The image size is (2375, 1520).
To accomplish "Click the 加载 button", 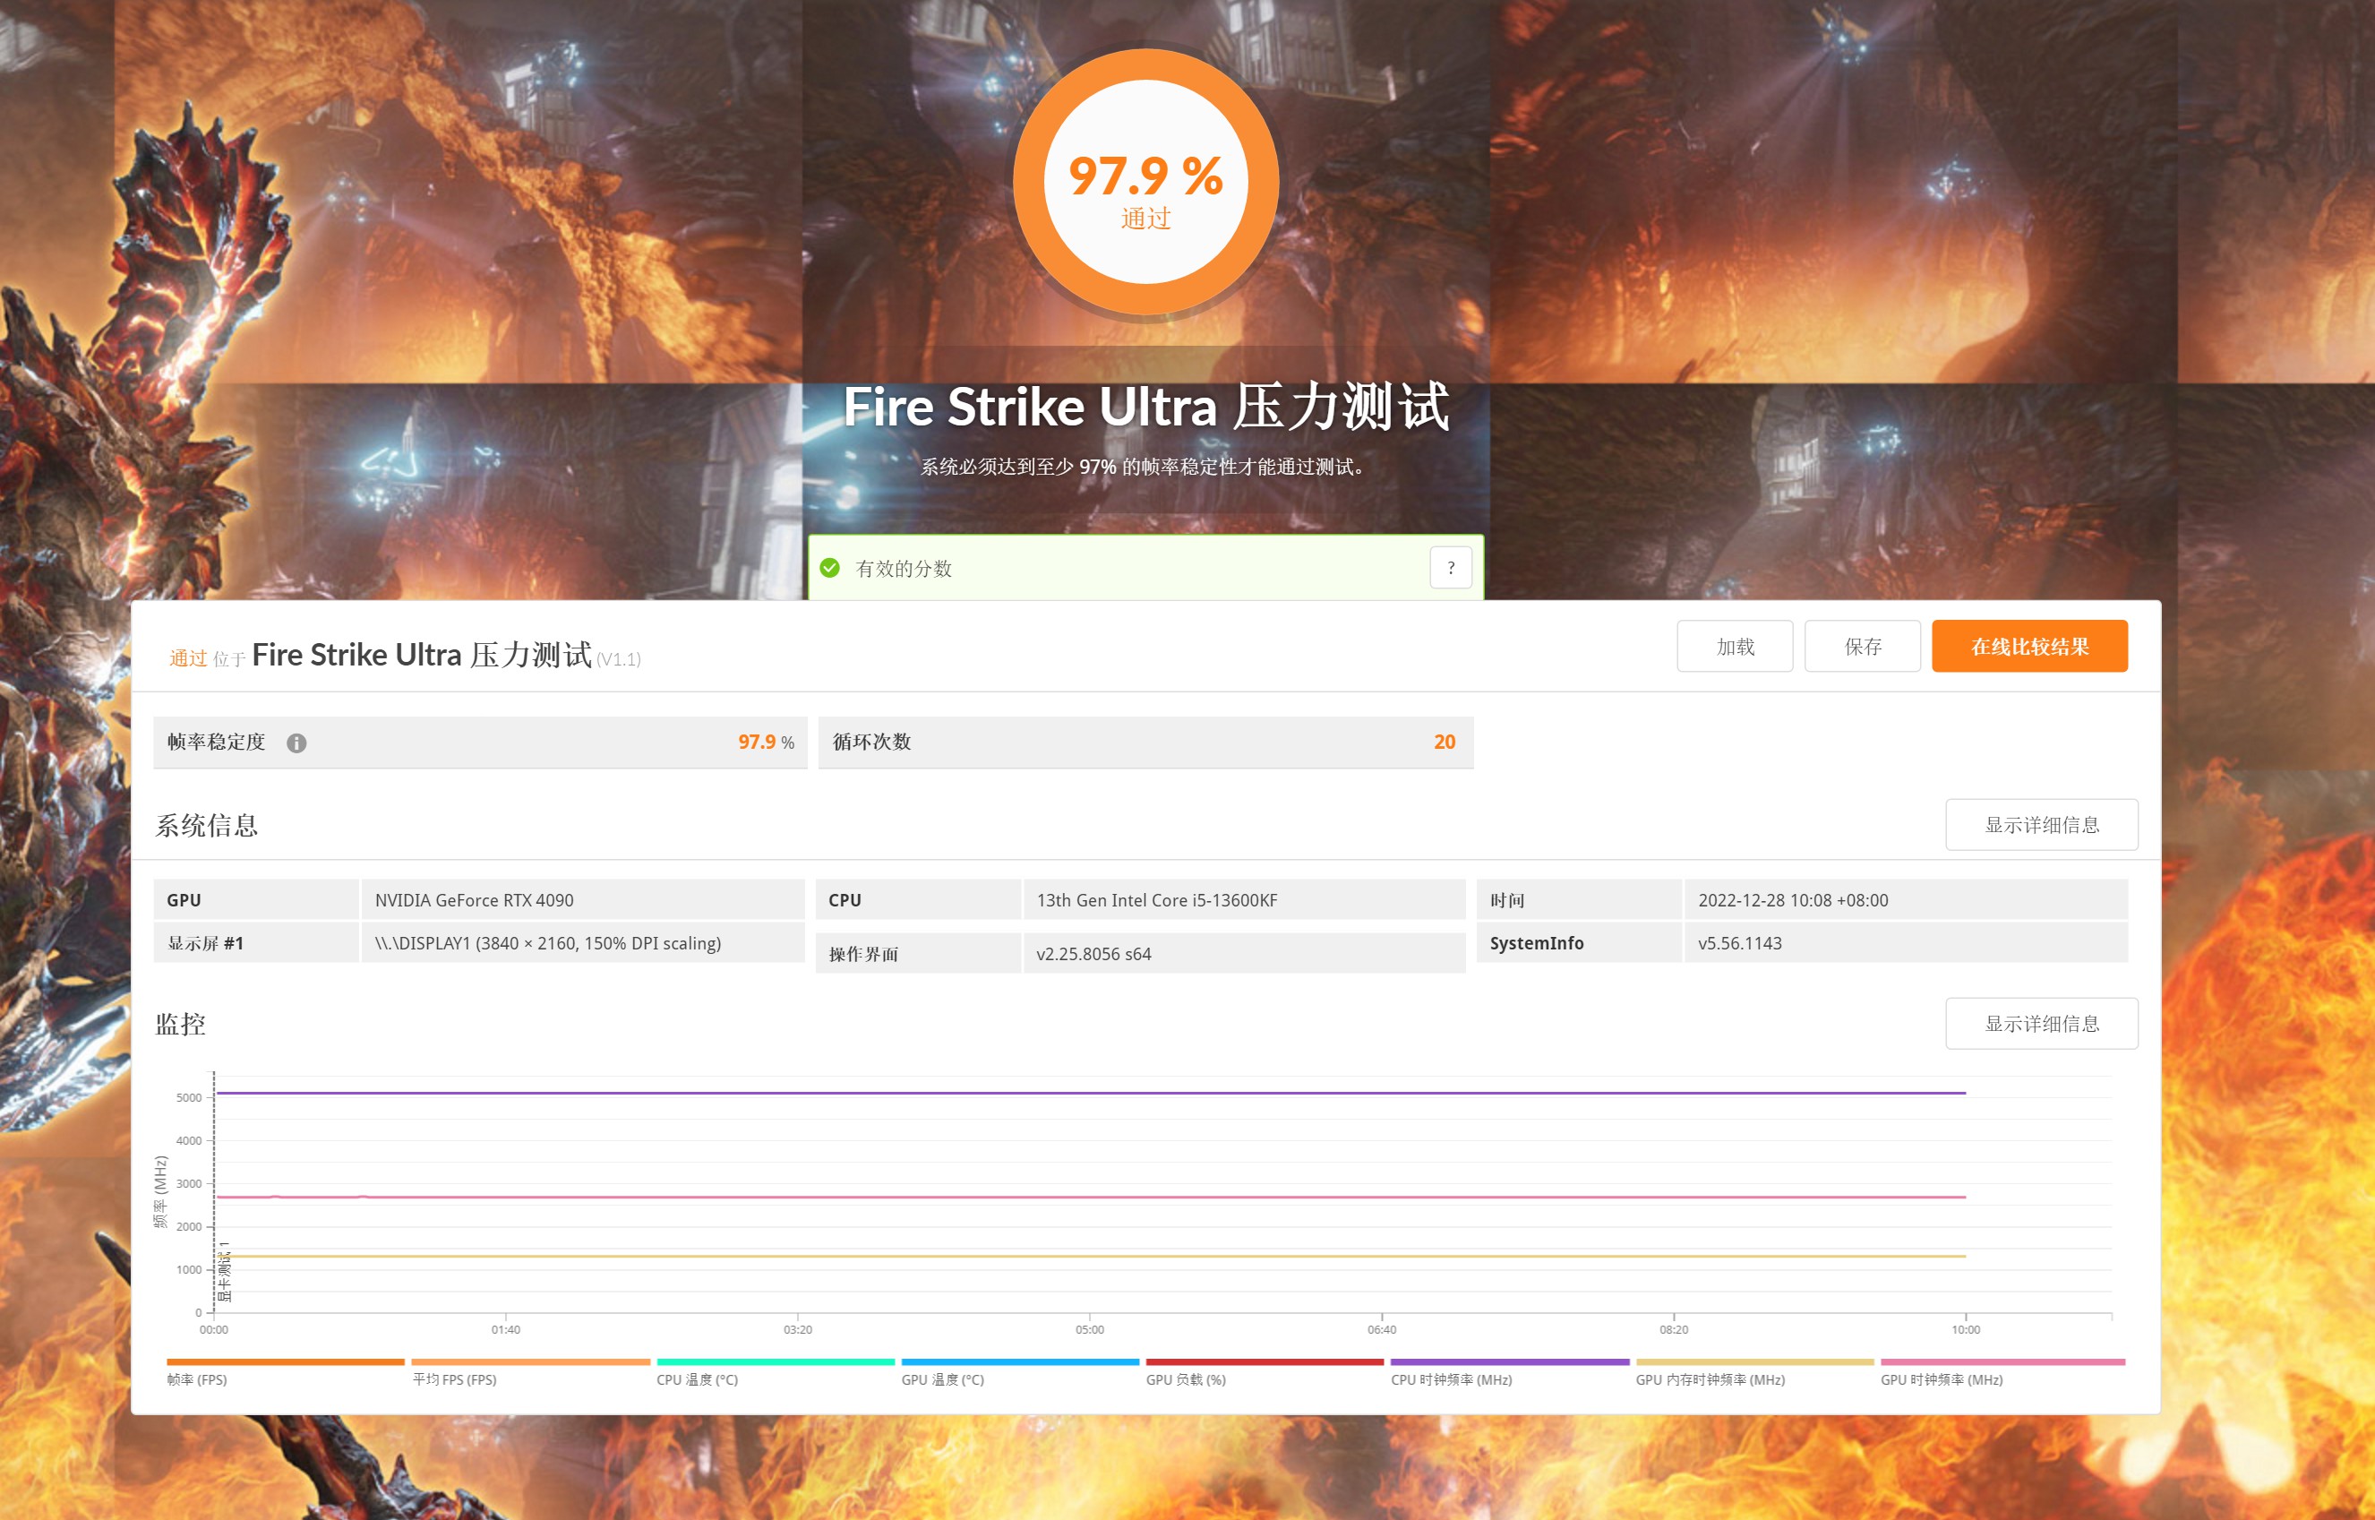I will (1735, 647).
